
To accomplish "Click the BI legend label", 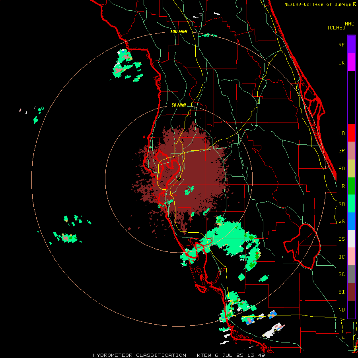I will tap(341, 292).
